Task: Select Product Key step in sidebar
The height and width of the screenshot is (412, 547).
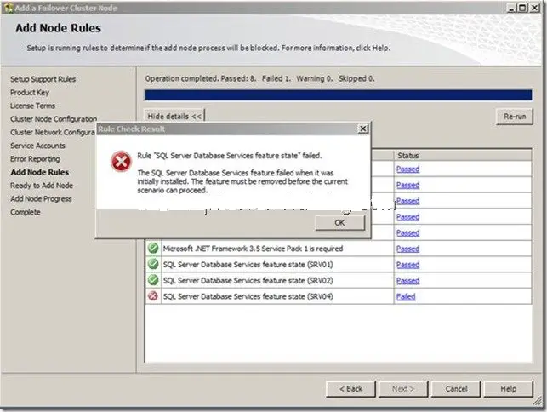Action: point(30,92)
